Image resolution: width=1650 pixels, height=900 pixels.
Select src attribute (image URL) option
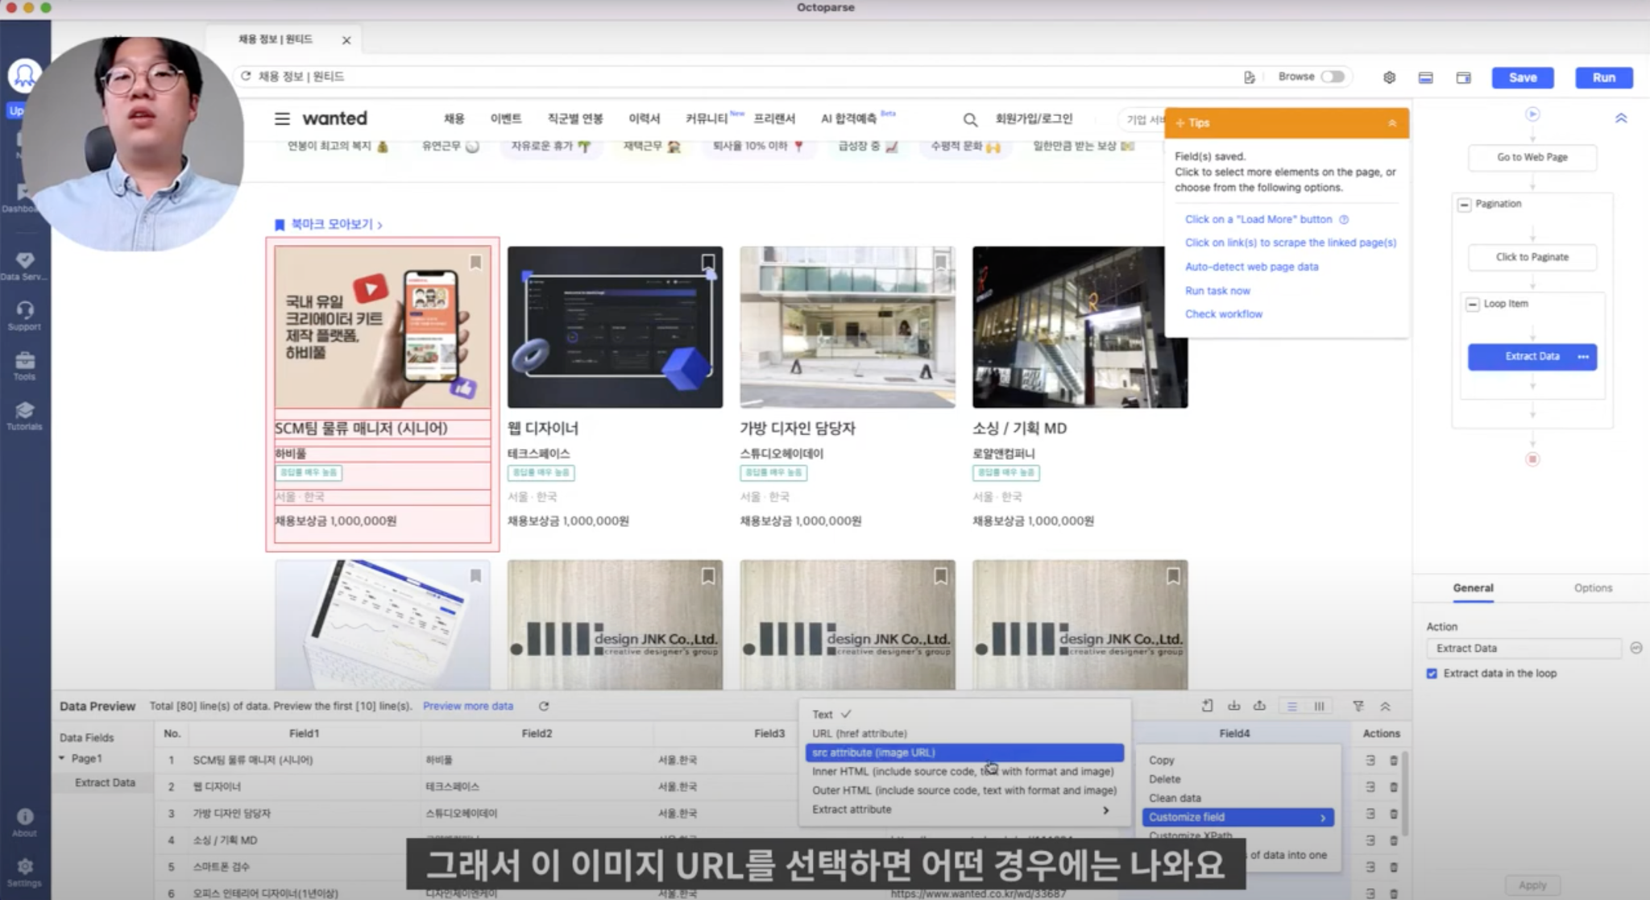(964, 753)
